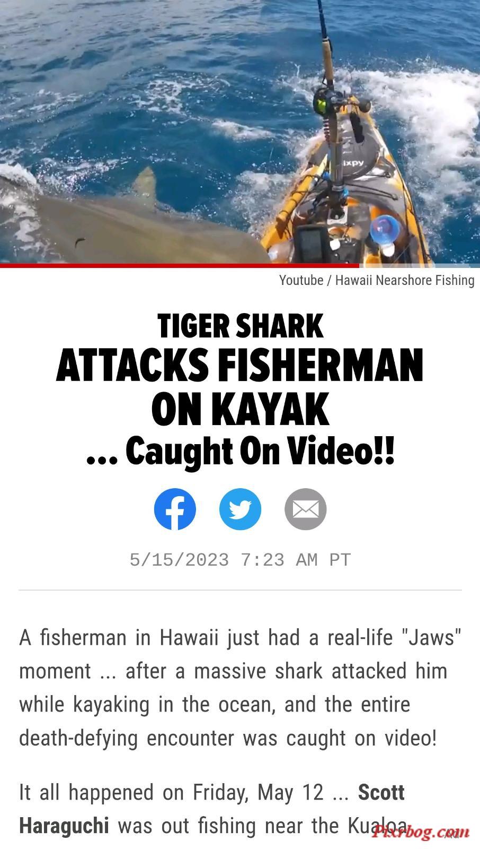Viewport: 480px width, 849px height.
Task: Tap the small Ad label near the watermark
Action: 452,835
